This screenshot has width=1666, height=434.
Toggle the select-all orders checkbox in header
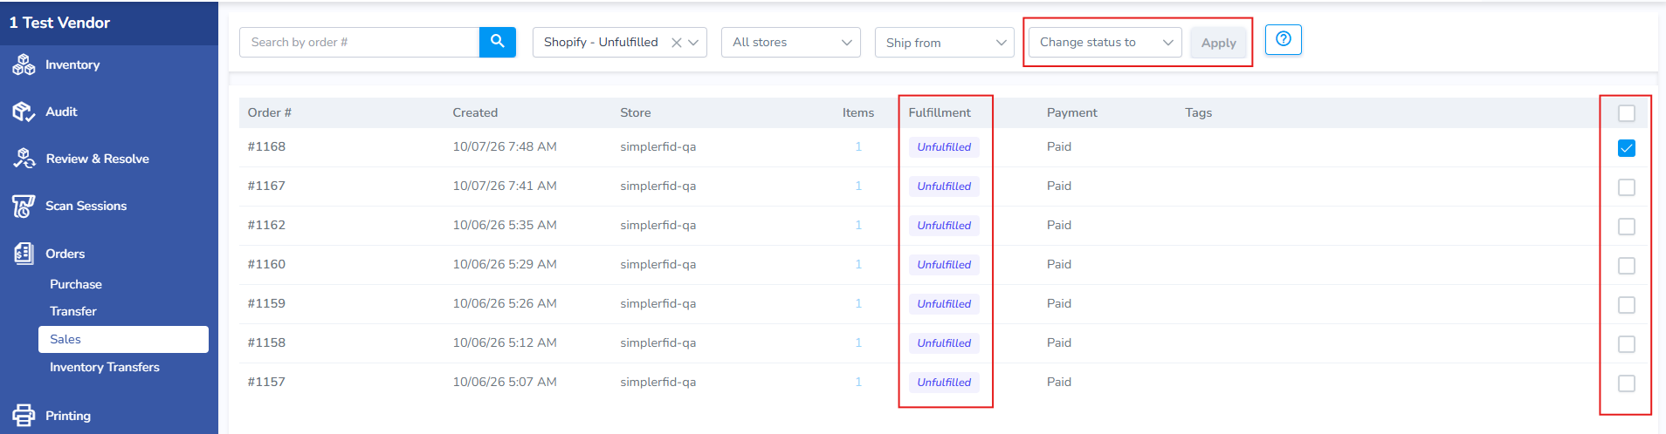[x=1626, y=113]
